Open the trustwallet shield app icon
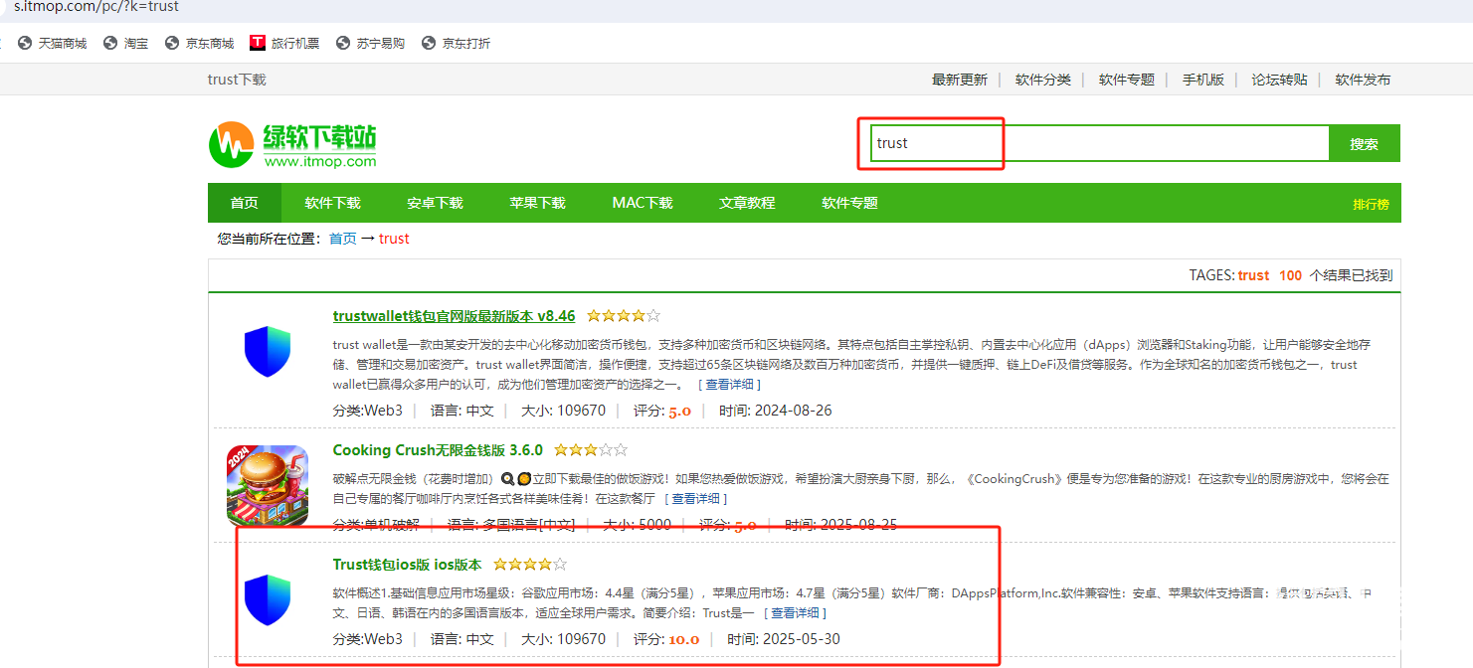Screen dimensions: 1473x668 tap(267, 352)
